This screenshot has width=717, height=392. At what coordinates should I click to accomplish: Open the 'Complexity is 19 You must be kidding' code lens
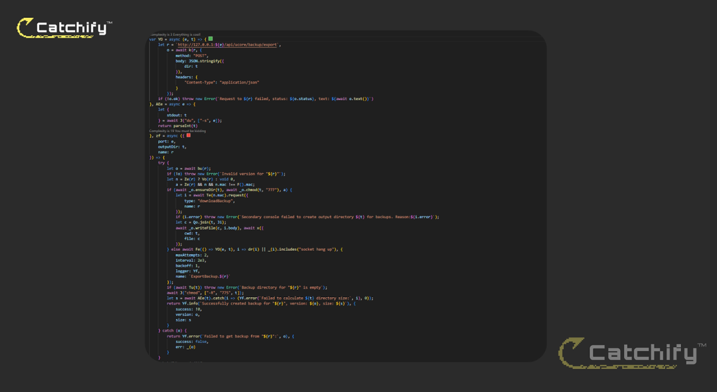click(x=177, y=131)
